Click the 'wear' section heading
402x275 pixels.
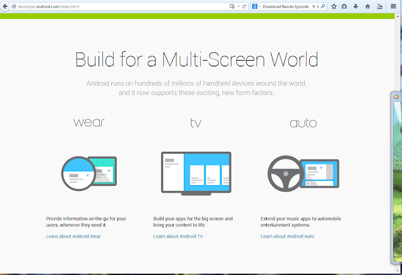(x=89, y=123)
